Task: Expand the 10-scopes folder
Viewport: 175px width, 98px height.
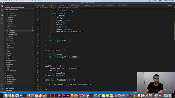Action: [10, 36]
